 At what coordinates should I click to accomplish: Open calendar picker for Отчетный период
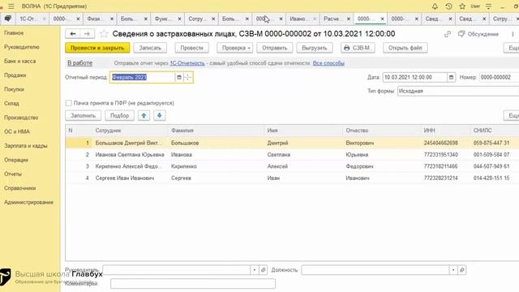pos(179,78)
